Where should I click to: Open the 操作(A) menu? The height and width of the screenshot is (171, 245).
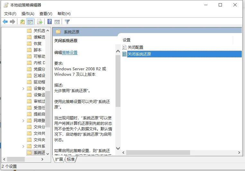coord(28,14)
